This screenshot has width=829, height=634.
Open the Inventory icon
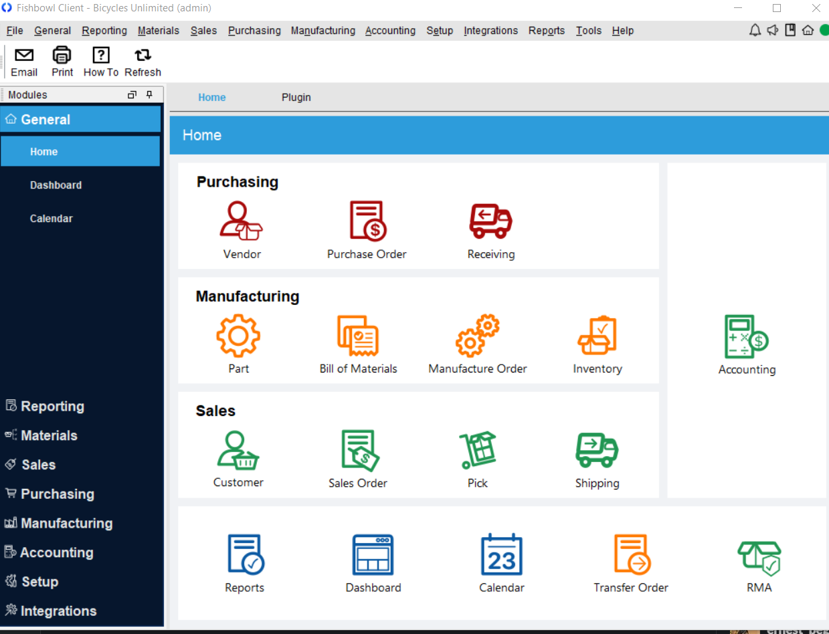tap(597, 336)
